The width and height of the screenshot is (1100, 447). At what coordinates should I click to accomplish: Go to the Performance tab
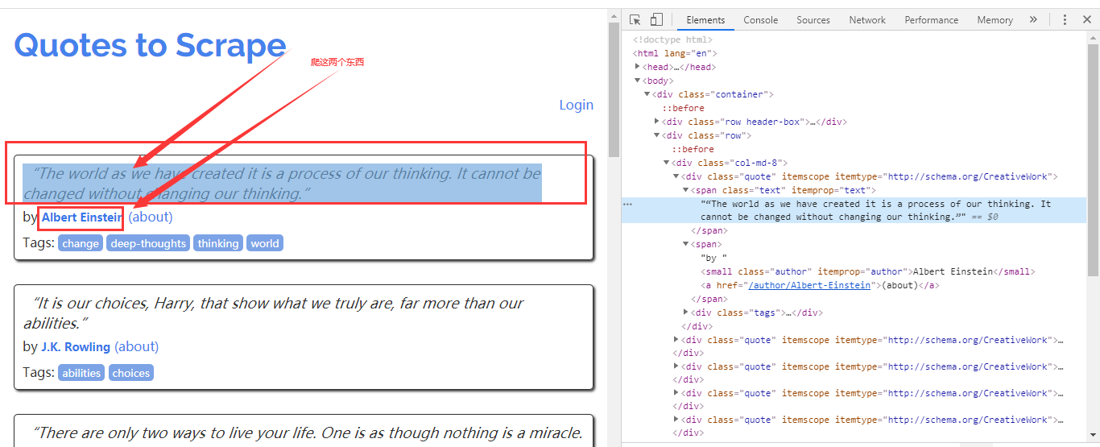click(x=931, y=20)
